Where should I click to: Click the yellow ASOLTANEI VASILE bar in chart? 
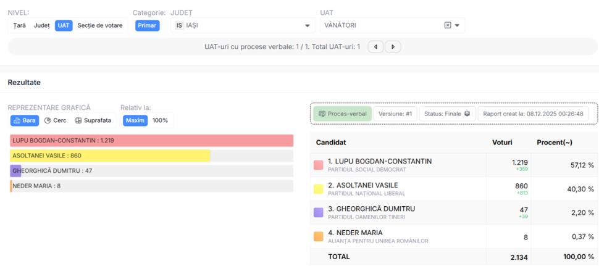(x=110, y=156)
